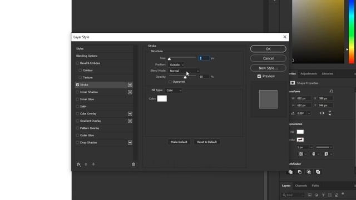
Task: Move effect up using the up arrow
Action: point(86,164)
